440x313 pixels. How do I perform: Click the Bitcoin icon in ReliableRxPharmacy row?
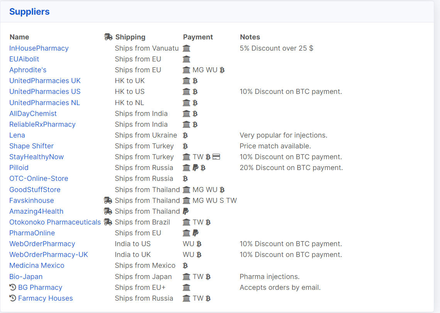195,124
